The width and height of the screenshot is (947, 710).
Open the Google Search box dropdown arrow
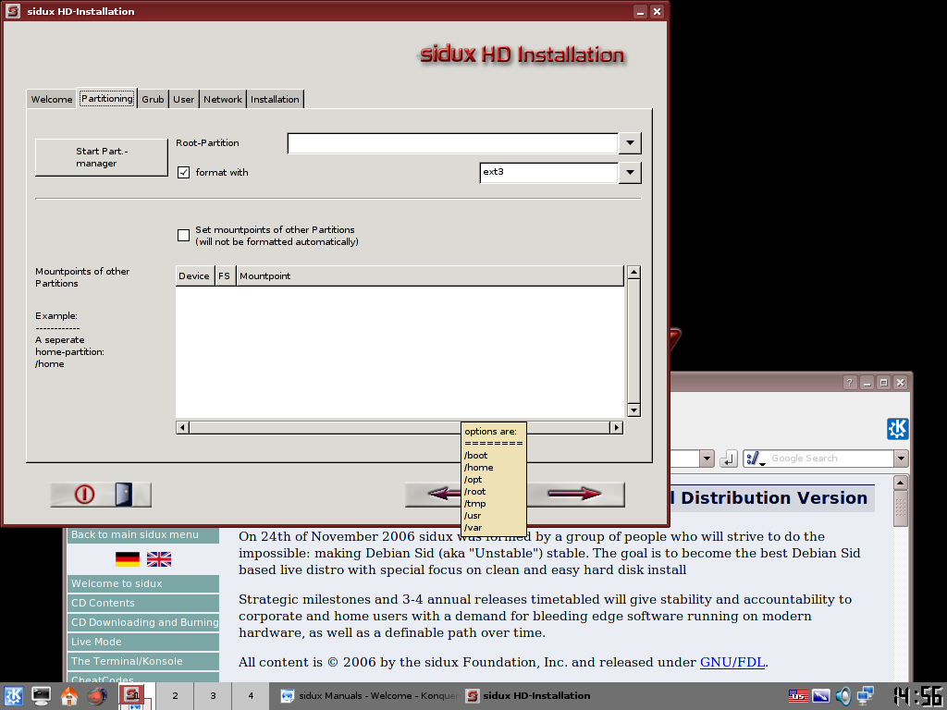click(x=901, y=459)
